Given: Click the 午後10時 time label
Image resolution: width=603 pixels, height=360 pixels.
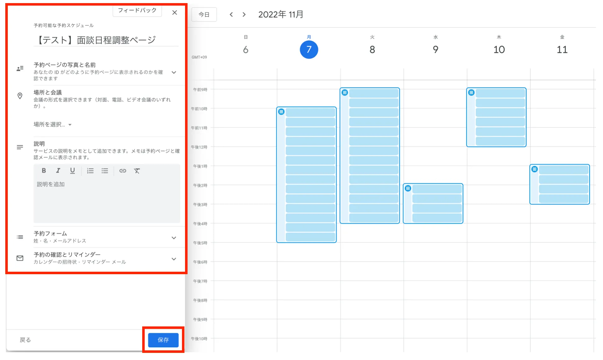Looking at the screenshot, I should [199, 339].
